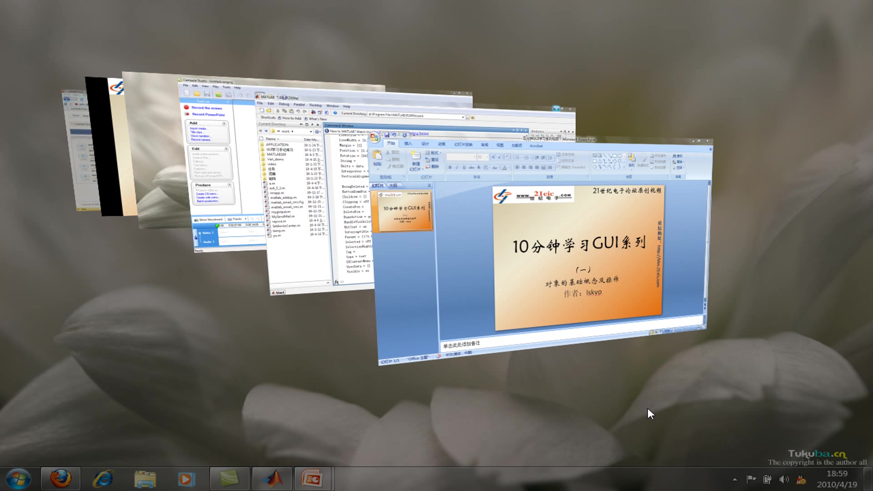This screenshot has width=873, height=491.
Task: Click the Help question icon in MATLAB toolbar
Action: 335,113
